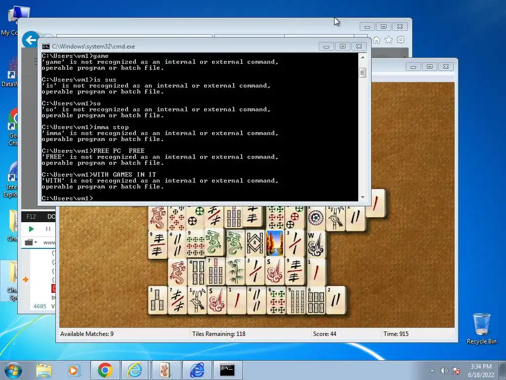
Task: Select the large single-circle Mahjong tile
Action: (316, 218)
